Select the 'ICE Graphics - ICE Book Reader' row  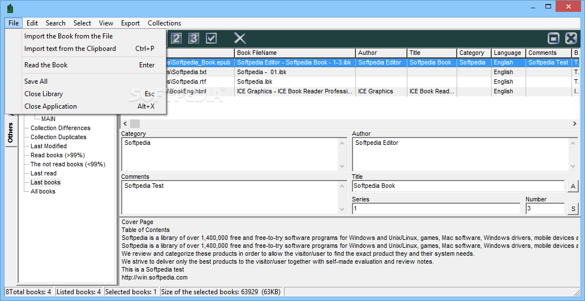[x=351, y=92]
